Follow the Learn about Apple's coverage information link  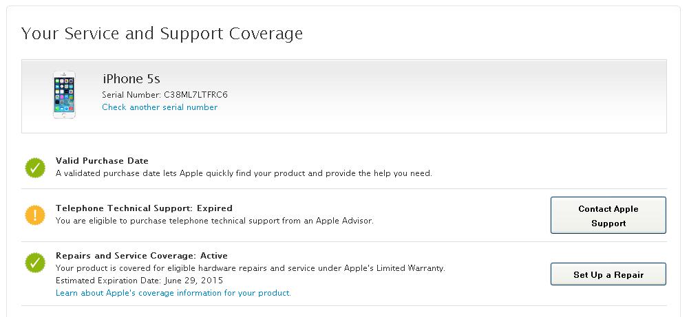coord(173,293)
